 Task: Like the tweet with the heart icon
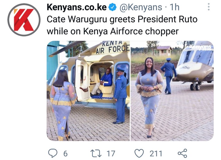[139, 153]
